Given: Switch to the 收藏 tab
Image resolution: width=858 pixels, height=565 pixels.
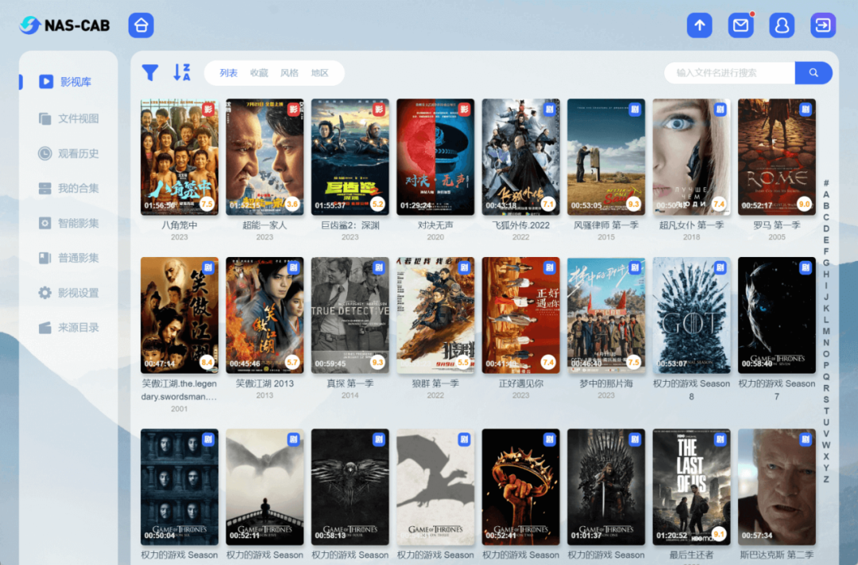Looking at the screenshot, I should (x=259, y=73).
